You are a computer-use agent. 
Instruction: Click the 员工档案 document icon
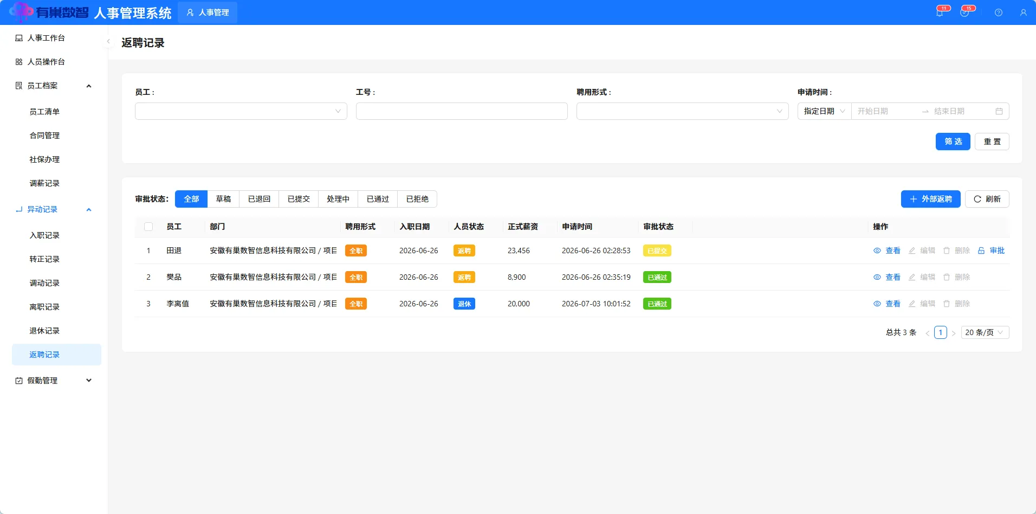[19, 86]
